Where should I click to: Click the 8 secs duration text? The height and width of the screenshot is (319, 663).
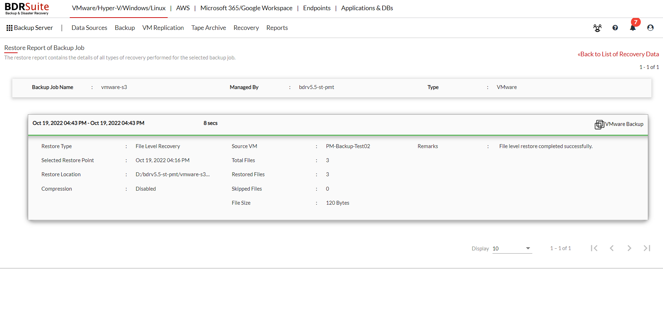click(210, 123)
